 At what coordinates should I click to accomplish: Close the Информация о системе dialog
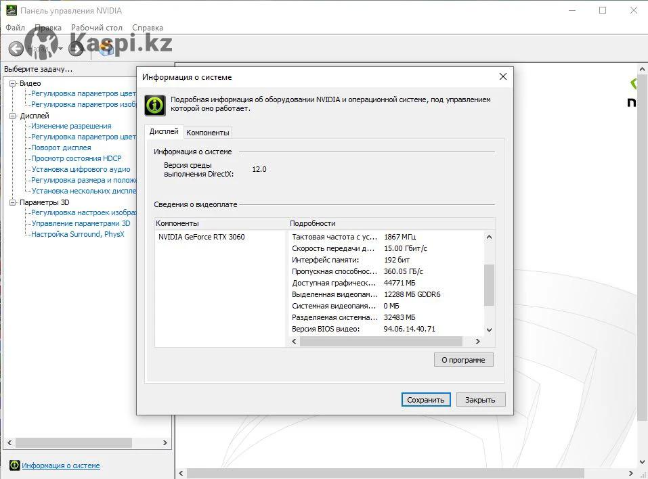click(503, 76)
